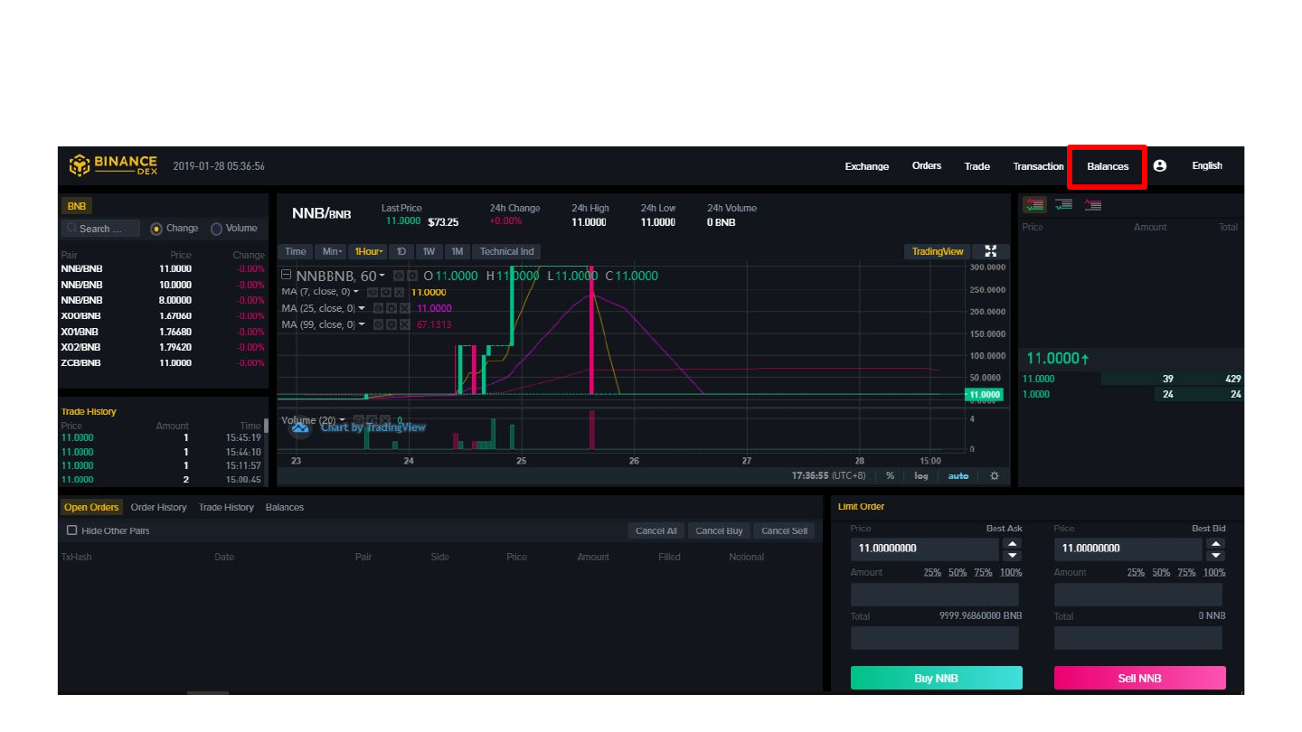Select the 1D chart interval
This screenshot has width=1302, height=732.
(401, 251)
